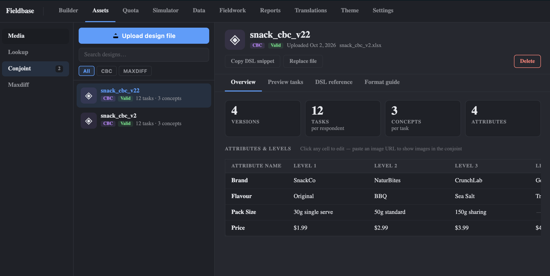This screenshot has height=276, width=550.
Task: Select the All filter chip
Action: pyautogui.click(x=86, y=71)
